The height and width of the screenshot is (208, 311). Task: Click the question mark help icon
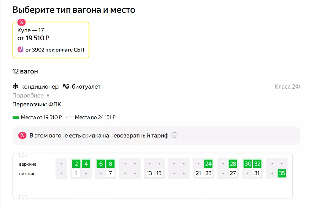click(x=174, y=135)
